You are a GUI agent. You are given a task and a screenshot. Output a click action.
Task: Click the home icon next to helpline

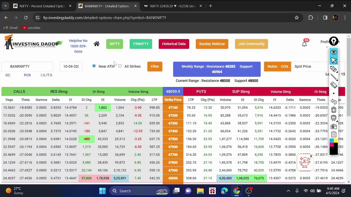(97, 44)
